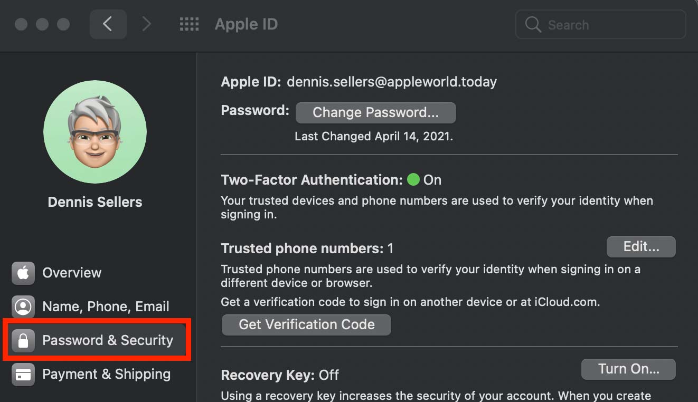Image resolution: width=698 pixels, height=402 pixels.
Task: Click the person icon beside Name, Phone, Email
Action: tap(23, 307)
